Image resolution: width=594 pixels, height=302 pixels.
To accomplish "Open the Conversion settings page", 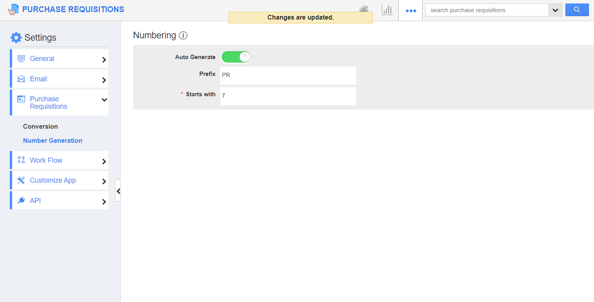I will click(x=40, y=126).
